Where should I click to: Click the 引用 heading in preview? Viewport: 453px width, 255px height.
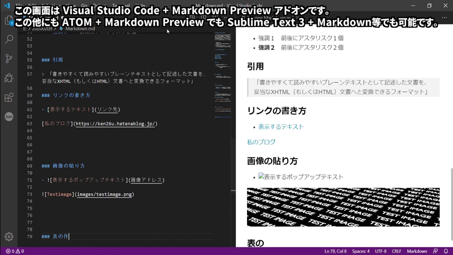click(x=255, y=66)
